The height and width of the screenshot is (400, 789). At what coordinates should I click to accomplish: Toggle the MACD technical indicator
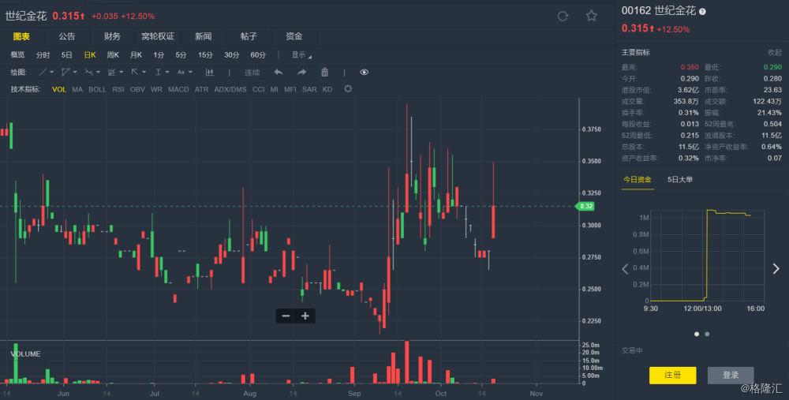(x=178, y=90)
